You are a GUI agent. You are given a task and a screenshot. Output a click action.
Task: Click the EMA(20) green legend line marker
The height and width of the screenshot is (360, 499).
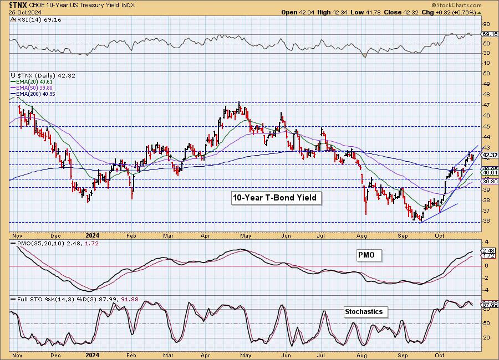pos(13,82)
